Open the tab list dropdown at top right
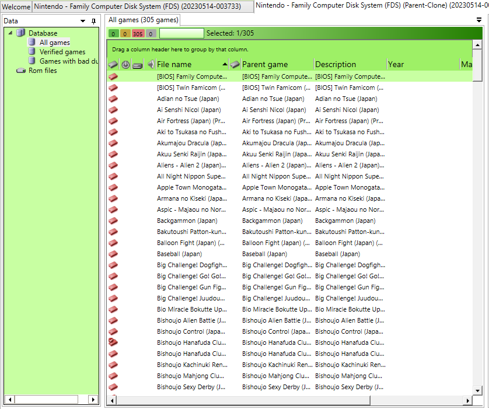This screenshot has height=409, width=489. [x=479, y=20]
